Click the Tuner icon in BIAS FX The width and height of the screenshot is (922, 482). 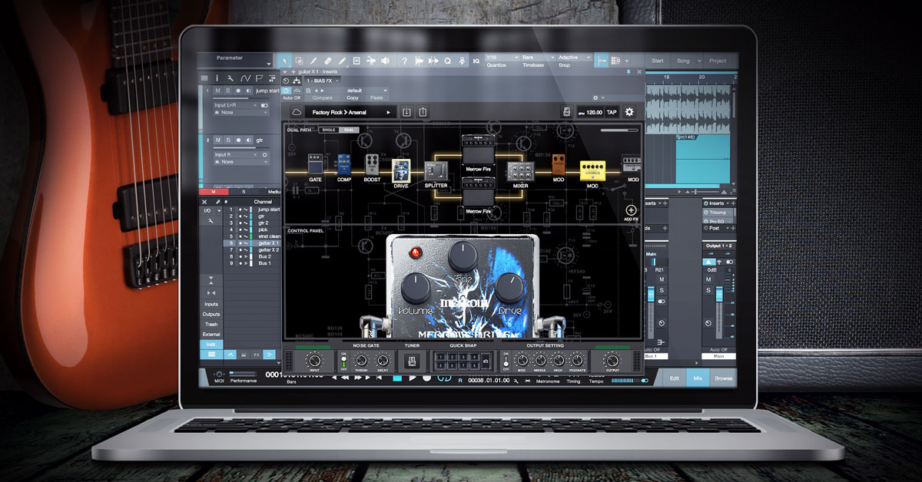411,361
